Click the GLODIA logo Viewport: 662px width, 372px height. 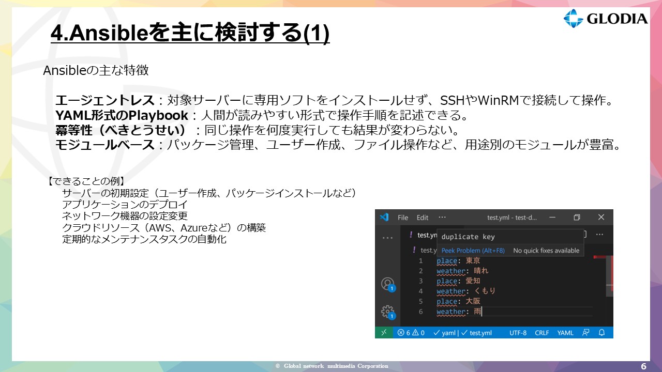tap(606, 19)
